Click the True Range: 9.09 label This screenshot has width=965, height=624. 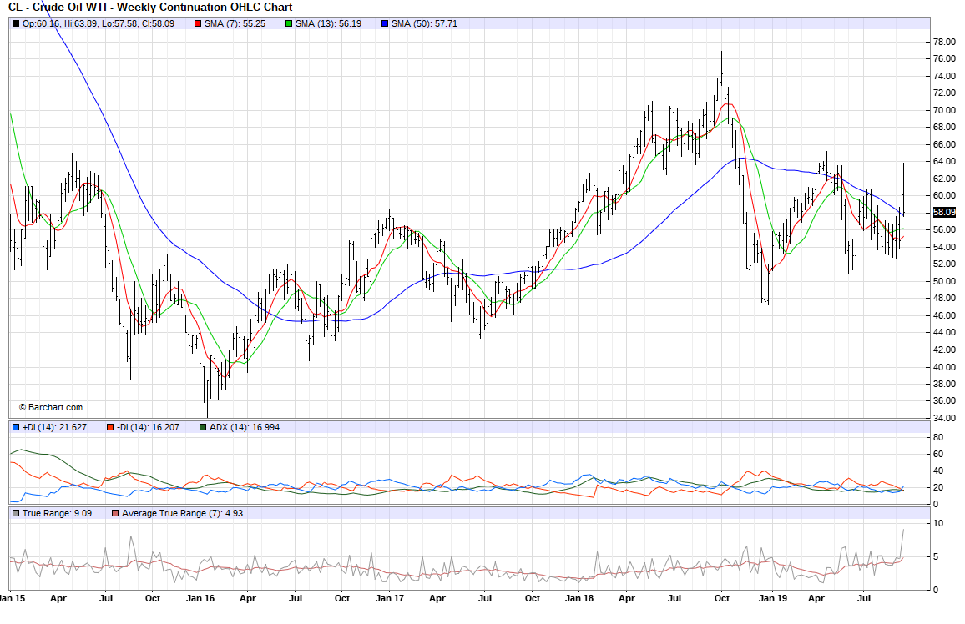click(58, 513)
